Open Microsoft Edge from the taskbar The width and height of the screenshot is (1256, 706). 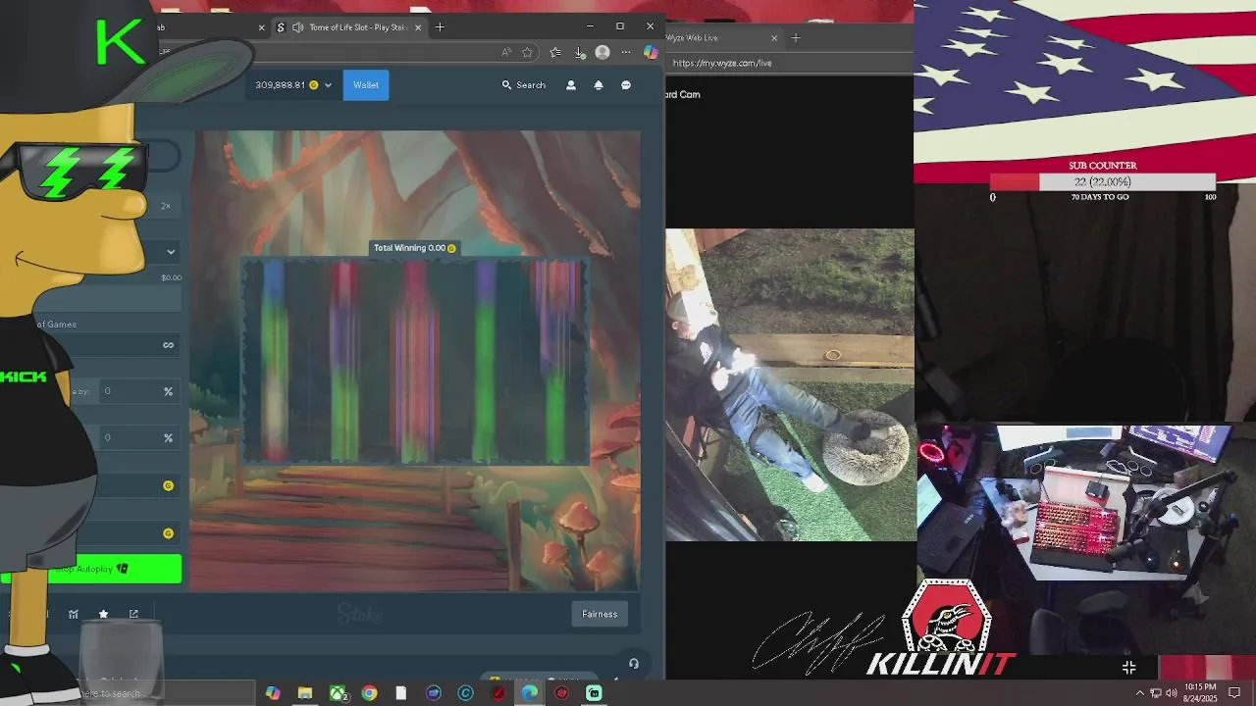(x=530, y=693)
